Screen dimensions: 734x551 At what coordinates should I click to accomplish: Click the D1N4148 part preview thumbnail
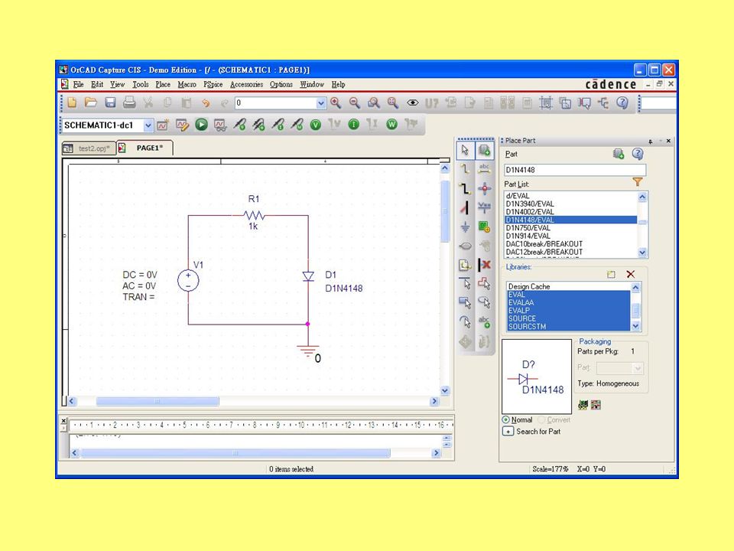[x=537, y=377]
